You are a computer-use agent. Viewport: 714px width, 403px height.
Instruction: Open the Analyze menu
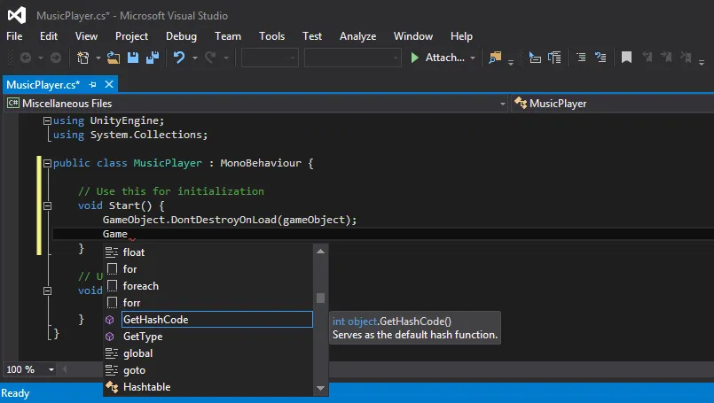pos(358,36)
